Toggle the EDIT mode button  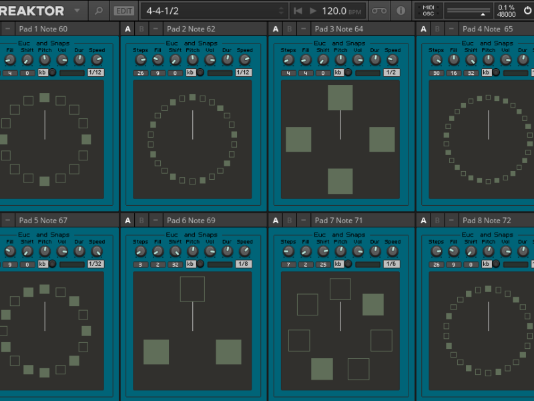click(123, 11)
